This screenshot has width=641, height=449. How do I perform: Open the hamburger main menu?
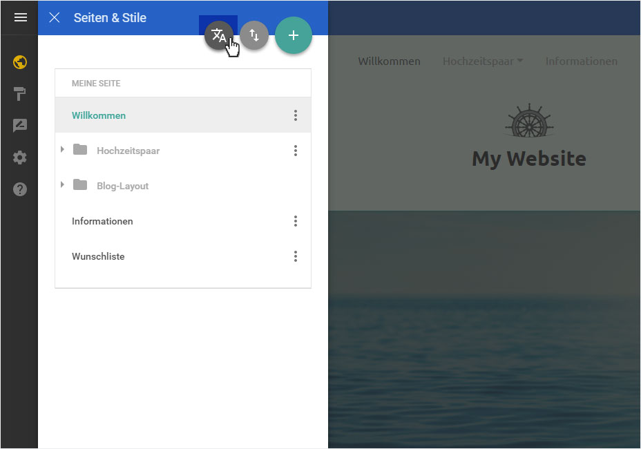pos(21,17)
